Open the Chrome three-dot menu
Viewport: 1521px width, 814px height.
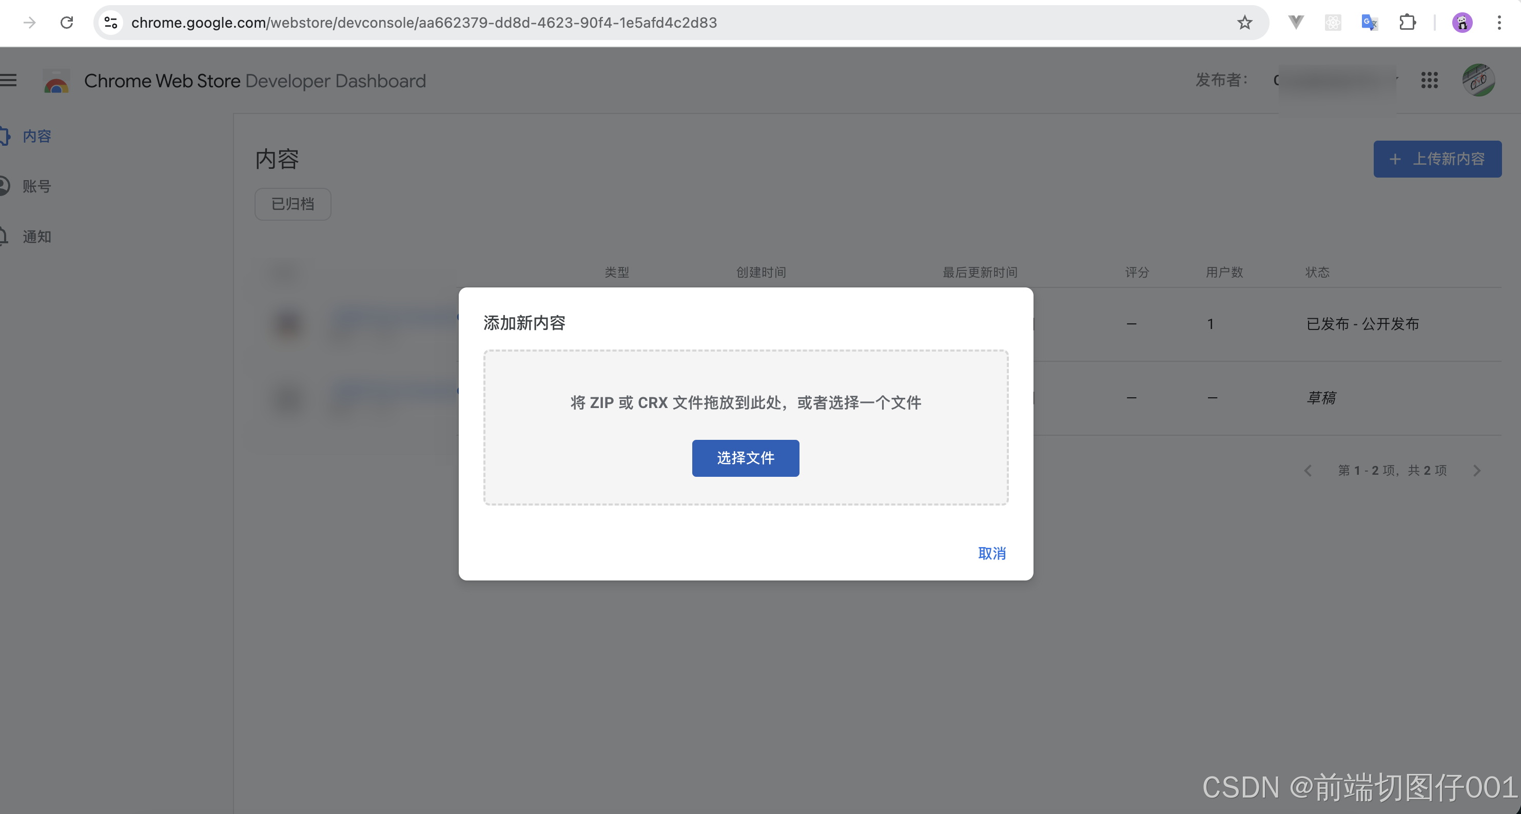1499,23
